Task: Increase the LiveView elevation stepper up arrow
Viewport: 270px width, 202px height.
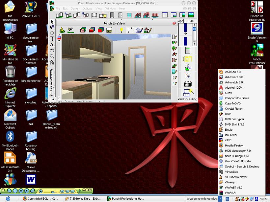Action: (x=59, y=35)
